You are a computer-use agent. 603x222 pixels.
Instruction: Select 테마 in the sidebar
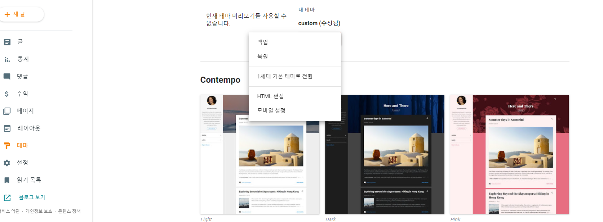(22, 145)
